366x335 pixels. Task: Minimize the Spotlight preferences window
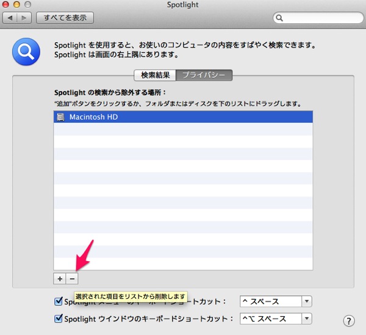(16, 4)
